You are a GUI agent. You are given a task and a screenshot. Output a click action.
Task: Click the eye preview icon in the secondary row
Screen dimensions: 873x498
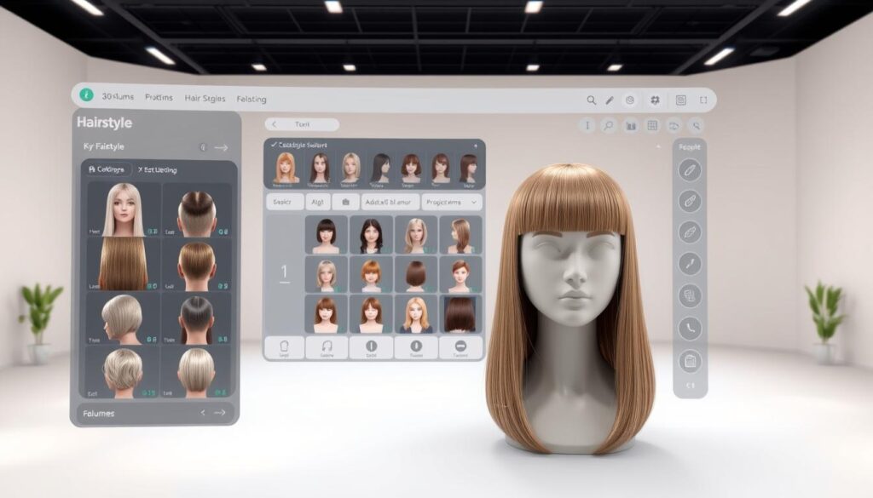coord(674,126)
